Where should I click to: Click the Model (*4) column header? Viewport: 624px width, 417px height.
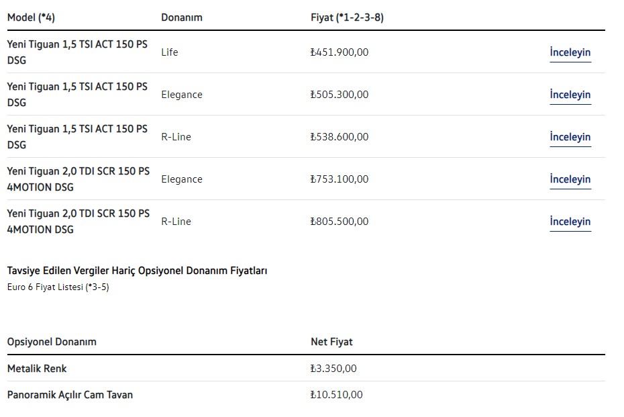31,17
